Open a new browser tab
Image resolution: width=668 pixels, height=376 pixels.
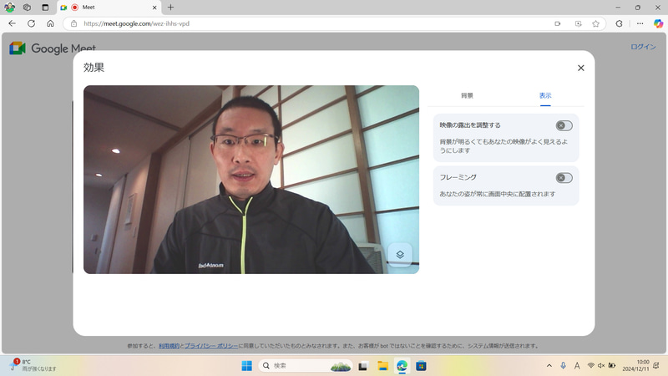tap(170, 8)
